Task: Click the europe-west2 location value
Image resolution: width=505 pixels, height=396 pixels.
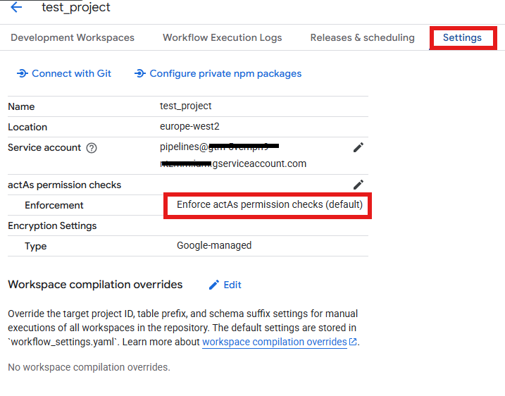Action: point(184,127)
